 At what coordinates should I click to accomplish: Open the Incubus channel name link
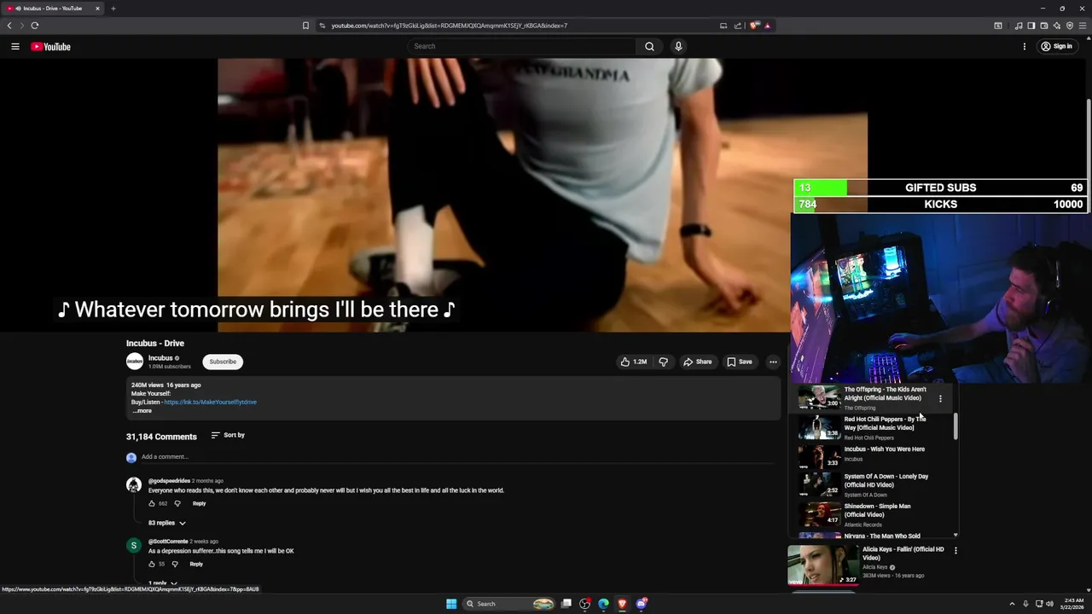(x=160, y=358)
